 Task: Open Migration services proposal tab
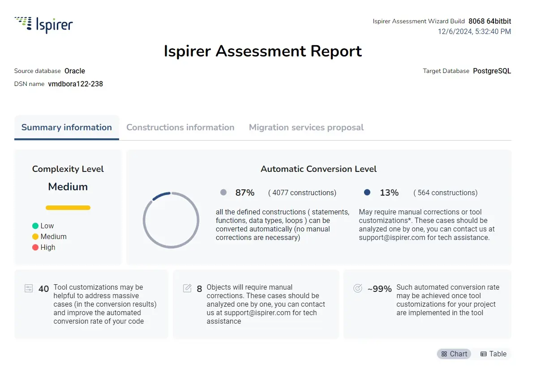pos(306,128)
